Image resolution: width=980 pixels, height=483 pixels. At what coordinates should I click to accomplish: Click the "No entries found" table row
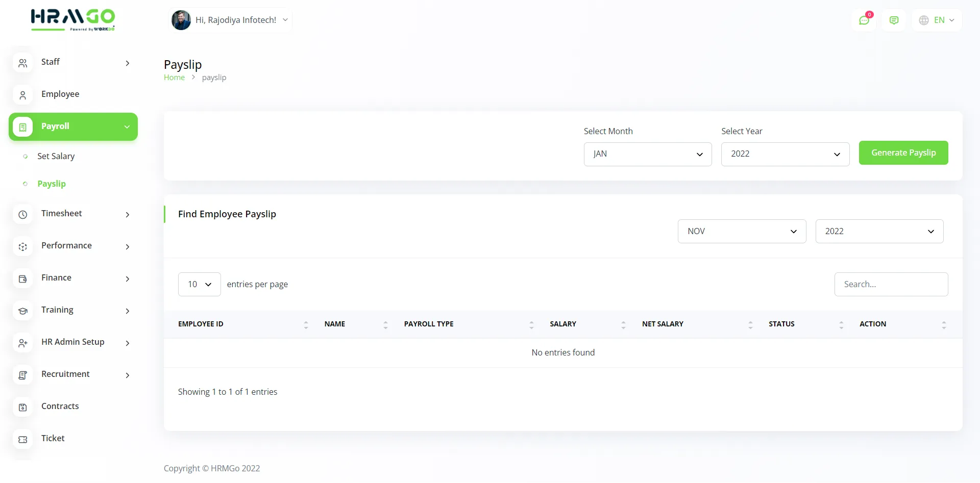click(x=563, y=353)
